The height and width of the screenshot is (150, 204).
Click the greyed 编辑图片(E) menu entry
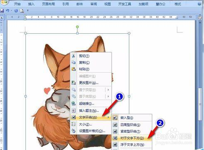click(x=91, y=76)
